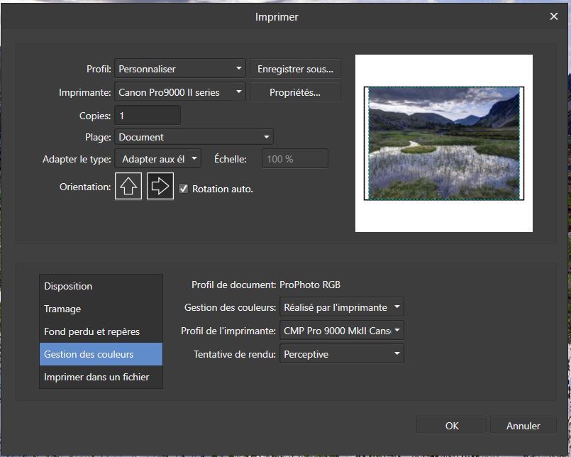This screenshot has width=571, height=457.
Task: Expand the Plage dropdown showing Document
Action: [194, 137]
